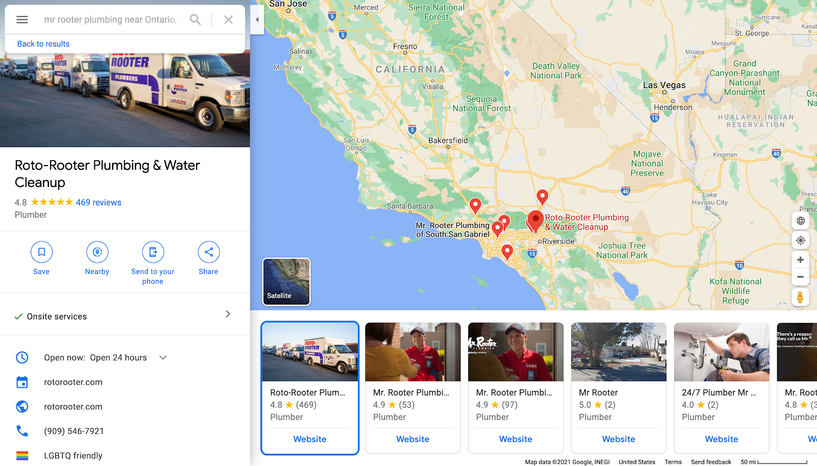Select the 24/7 Plumber Mr card thumbnail

click(x=722, y=352)
